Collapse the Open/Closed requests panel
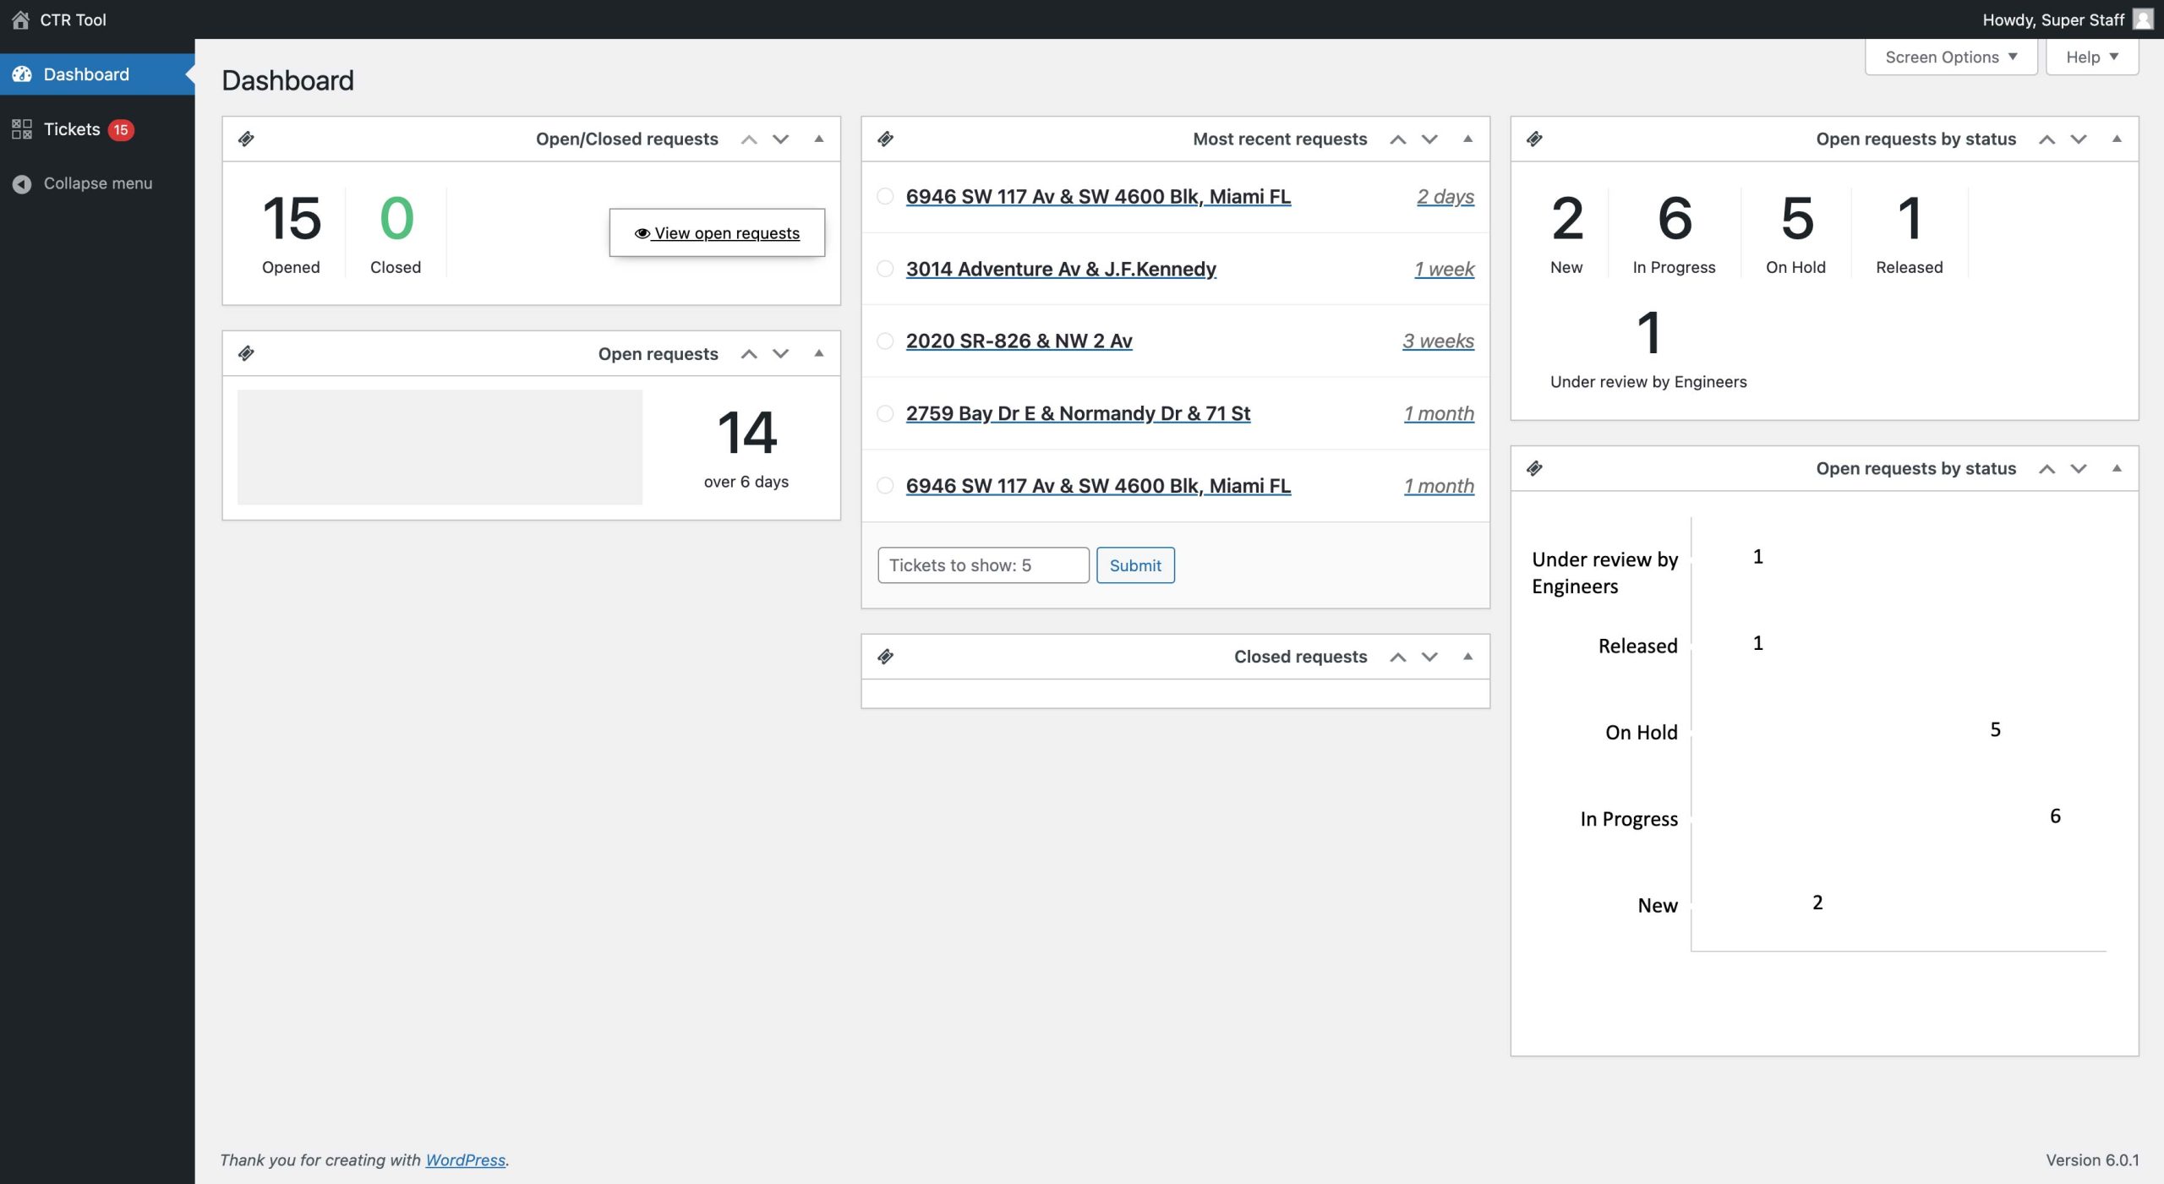The width and height of the screenshot is (2164, 1184). [818, 139]
